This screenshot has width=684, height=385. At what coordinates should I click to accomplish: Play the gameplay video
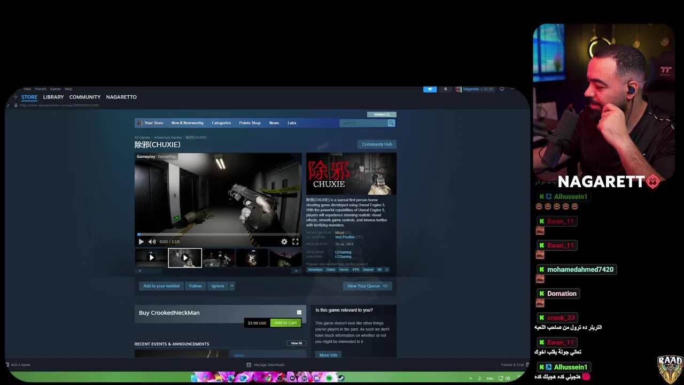point(141,242)
